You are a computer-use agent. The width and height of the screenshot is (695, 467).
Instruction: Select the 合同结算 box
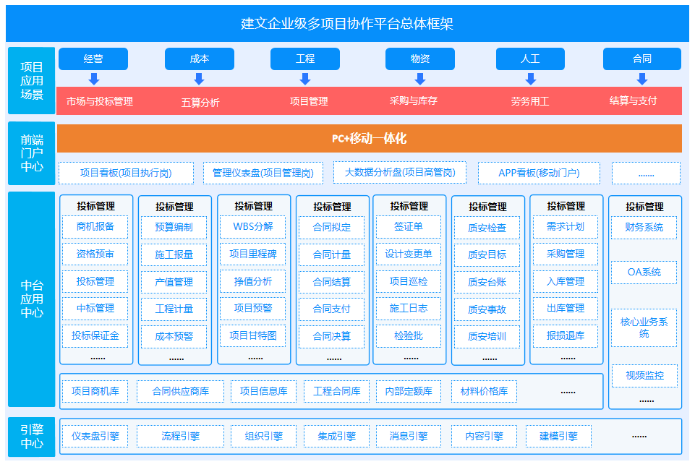pyautogui.click(x=331, y=282)
